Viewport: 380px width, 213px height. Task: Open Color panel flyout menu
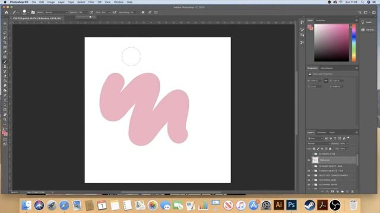(x=356, y=21)
